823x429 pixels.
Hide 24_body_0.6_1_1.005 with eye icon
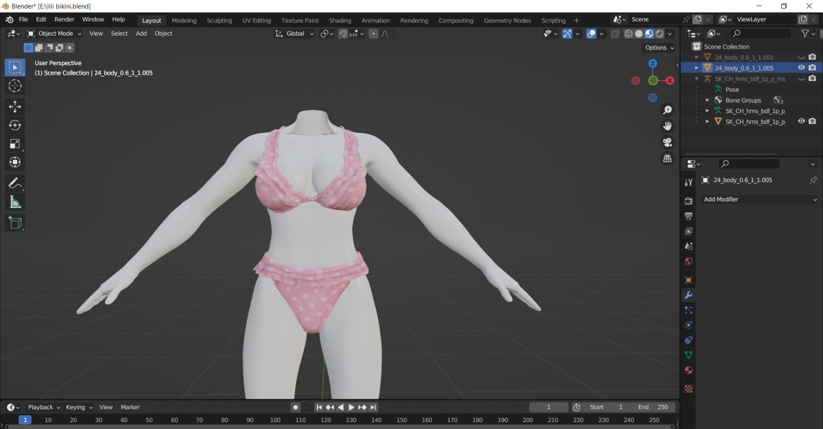pos(801,68)
